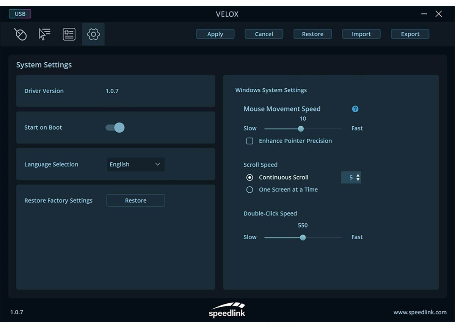Select the Continuous Scroll radio button

pos(250,177)
